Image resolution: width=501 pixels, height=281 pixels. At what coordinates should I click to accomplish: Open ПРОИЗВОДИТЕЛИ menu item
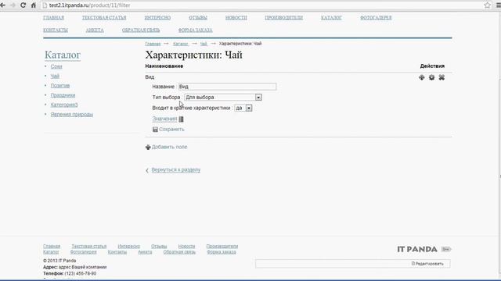(283, 18)
